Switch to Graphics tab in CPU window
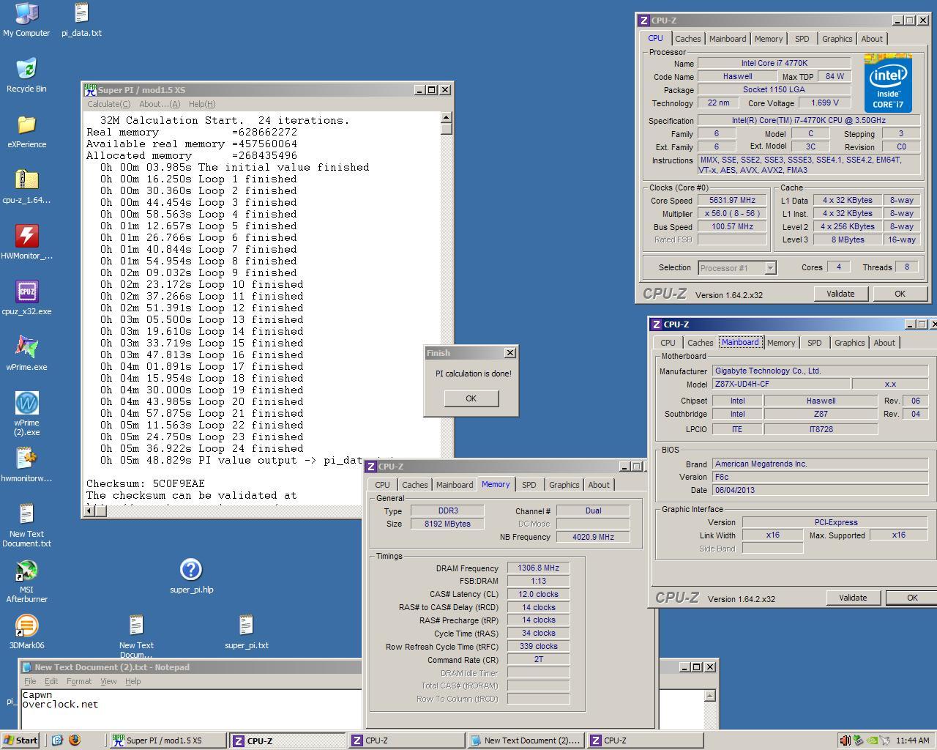Screen dimensions: 937x750 837,39
